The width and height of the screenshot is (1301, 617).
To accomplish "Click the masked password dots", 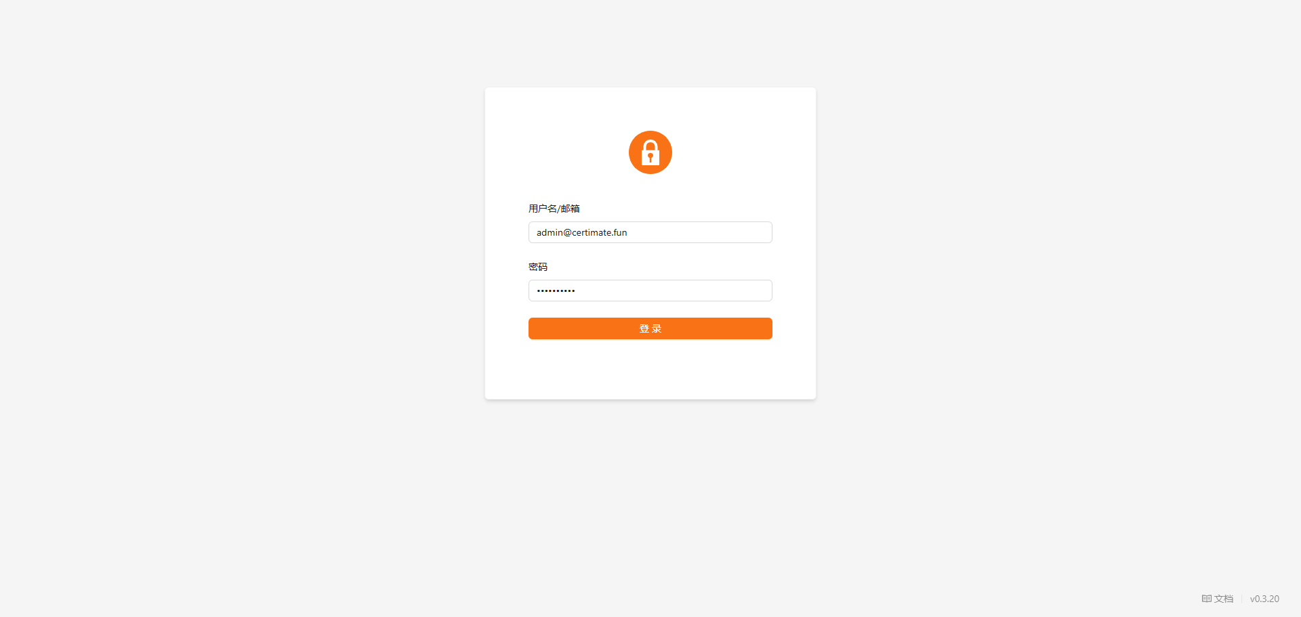I will [556, 291].
